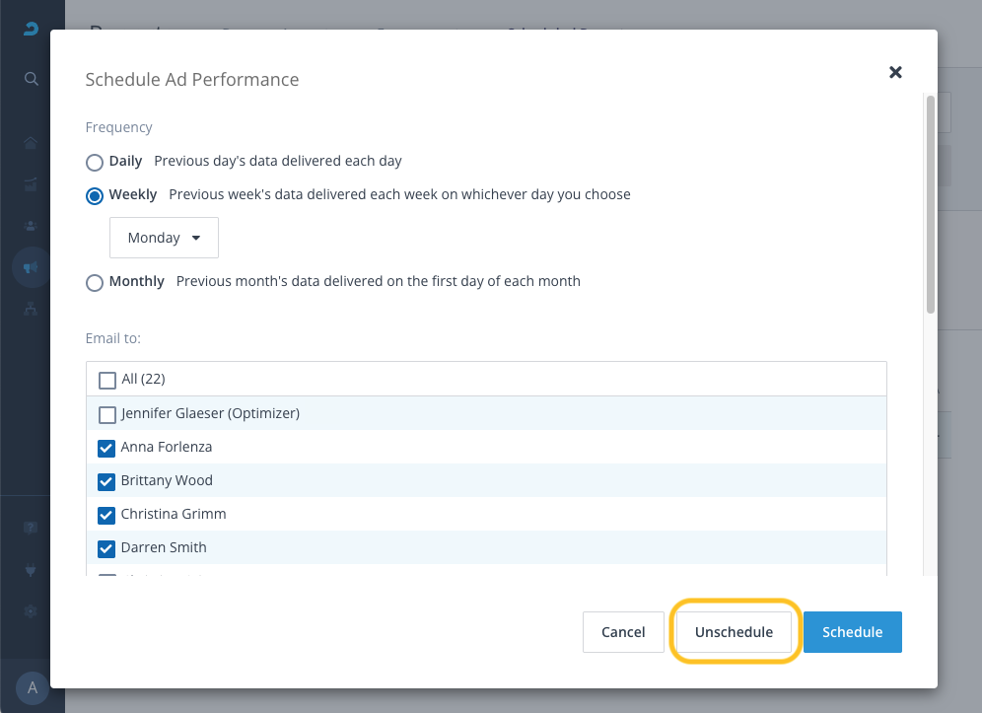Select the Weekly frequency radio button
The image size is (982, 713).
[95, 196]
